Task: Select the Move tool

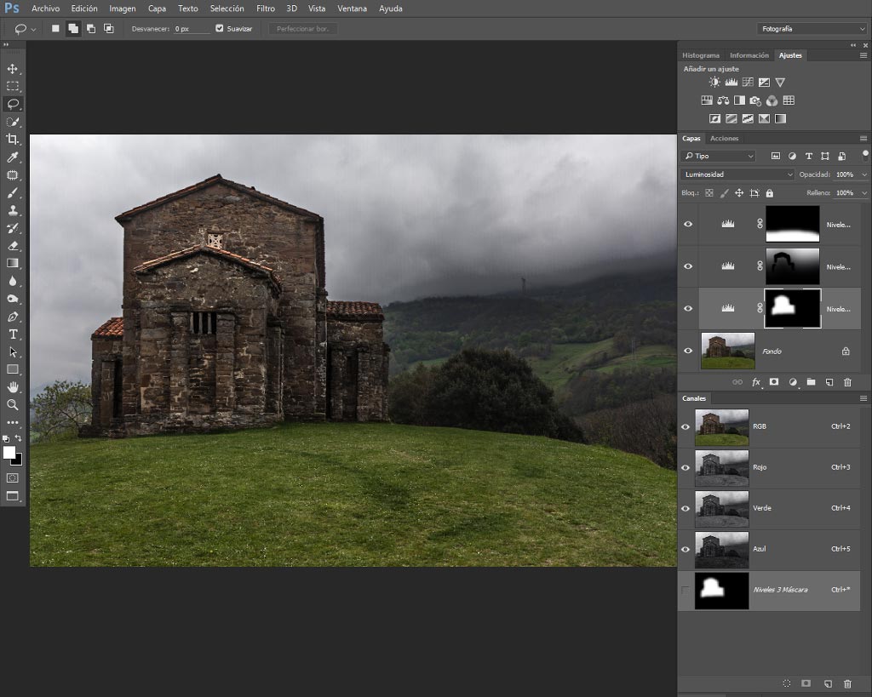Action: [12, 69]
